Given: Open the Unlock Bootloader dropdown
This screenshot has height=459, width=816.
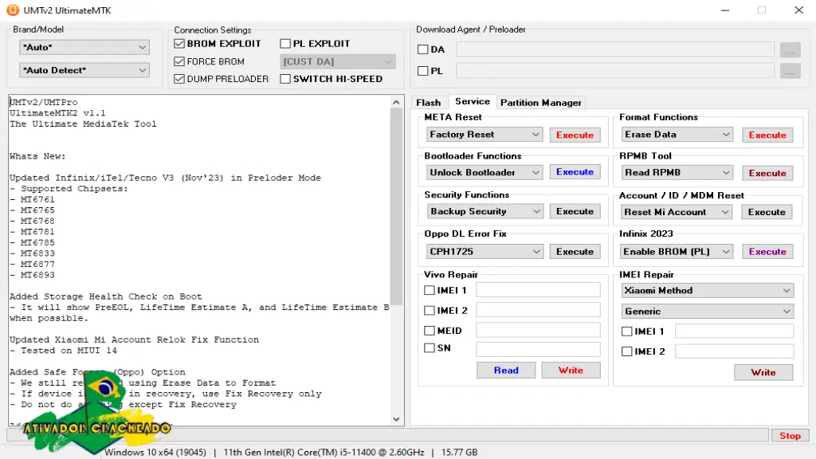Looking at the screenshot, I should pos(484,173).
